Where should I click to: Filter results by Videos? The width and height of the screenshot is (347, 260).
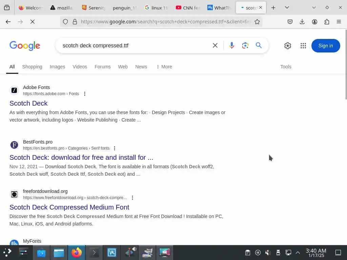pos(80,67)
